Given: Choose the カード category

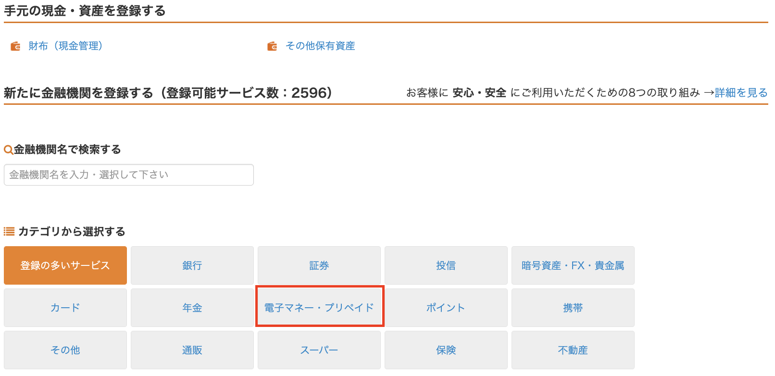Looking at the screenshot, I should pos(65,308).
